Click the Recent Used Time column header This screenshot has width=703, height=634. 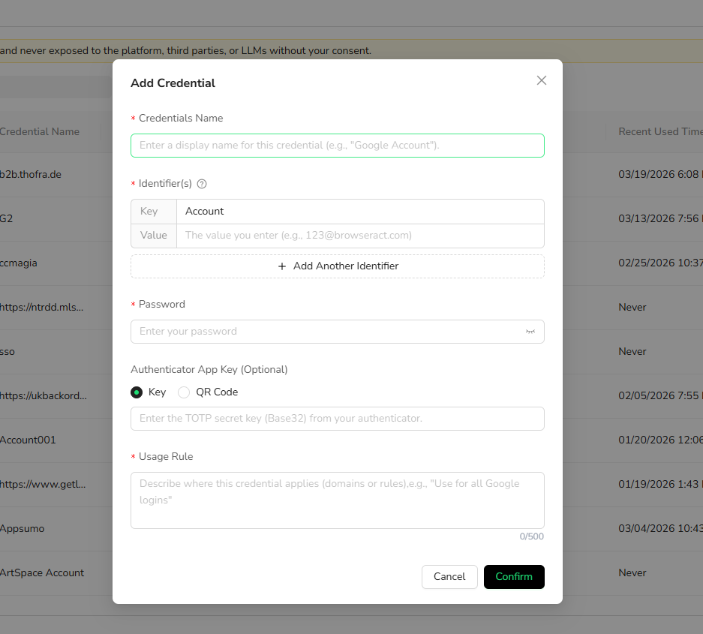(x=660, y=131)
